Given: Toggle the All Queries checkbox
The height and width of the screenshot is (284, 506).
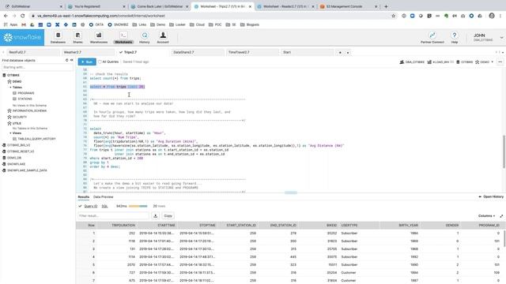Looking at the screenshot, I should [100, 62].
